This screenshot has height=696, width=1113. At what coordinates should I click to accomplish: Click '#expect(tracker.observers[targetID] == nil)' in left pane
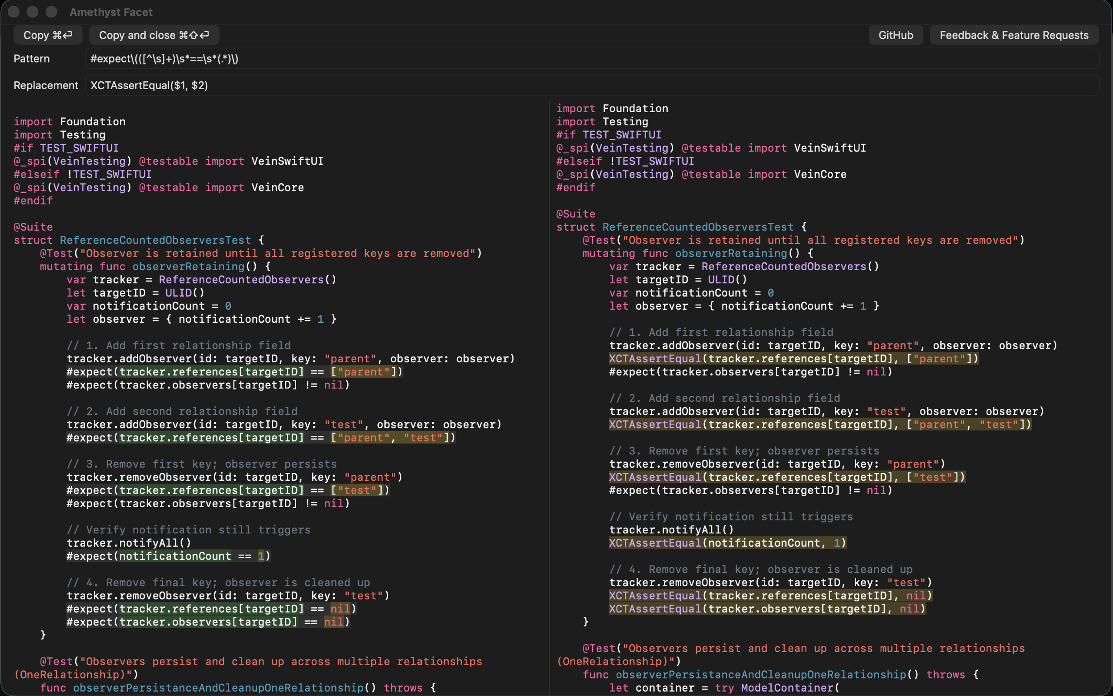[x=208, y=622]
